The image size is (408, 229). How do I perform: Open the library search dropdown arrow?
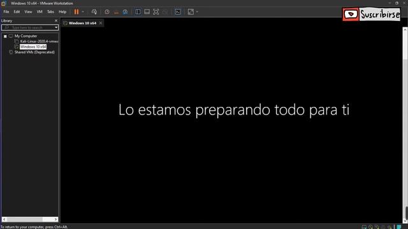[x=56, y=27]
